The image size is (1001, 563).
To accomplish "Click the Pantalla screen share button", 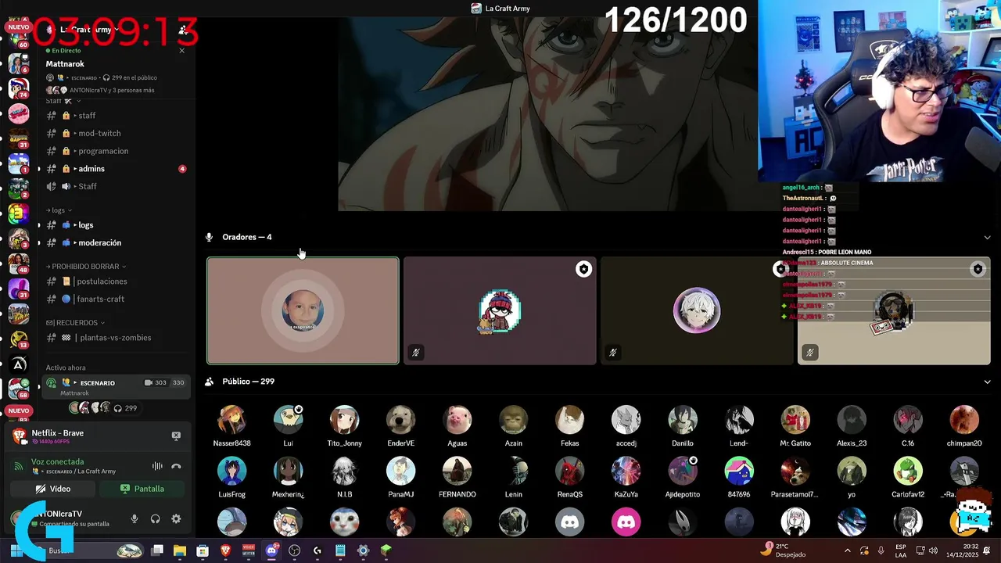I will (x=142, y=489).
